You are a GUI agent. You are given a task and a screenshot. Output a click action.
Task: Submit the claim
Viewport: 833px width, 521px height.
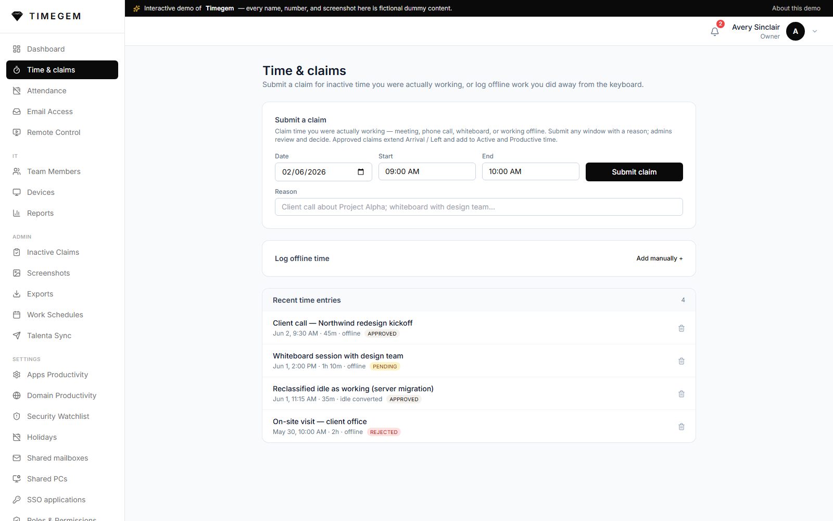(634, 172)
